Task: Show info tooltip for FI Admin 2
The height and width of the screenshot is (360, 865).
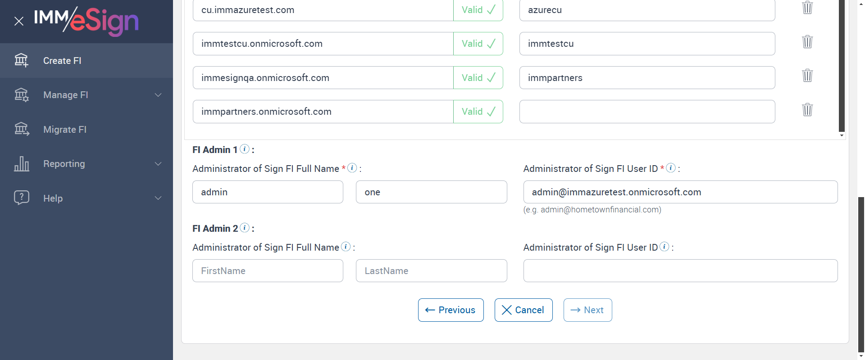Action: click(x=245, y=228)
